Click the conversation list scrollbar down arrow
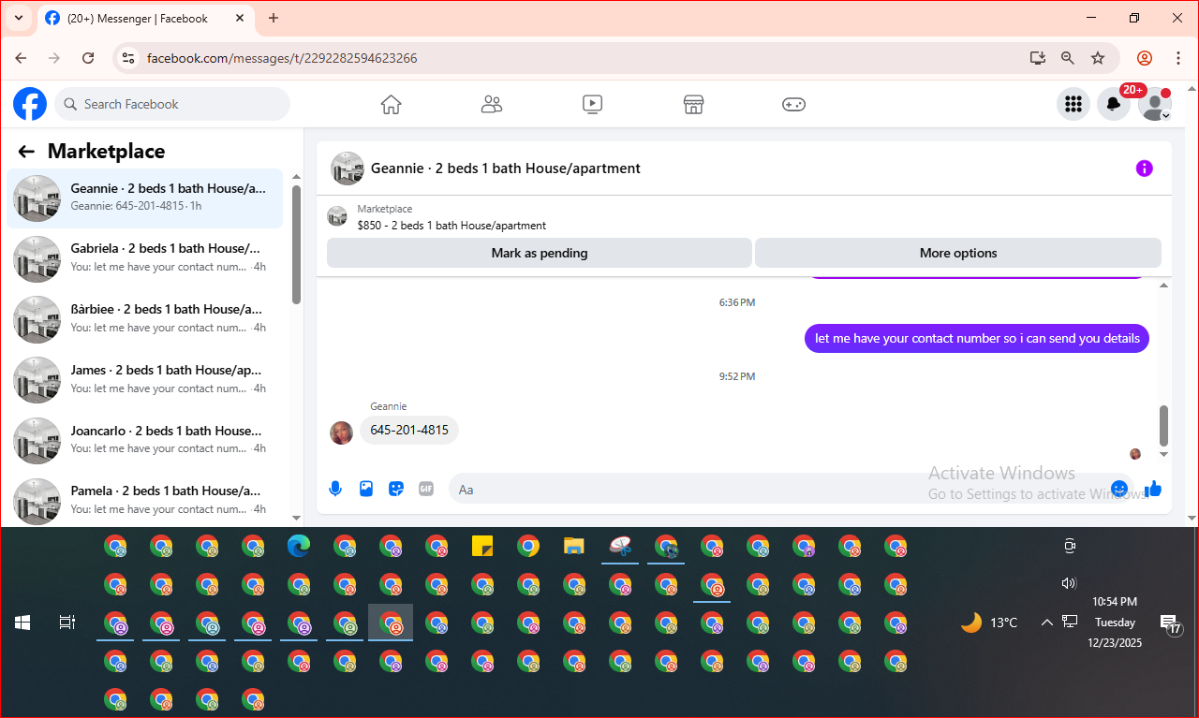The height and width of the screenshot is (718, 1199). (297, 518)
